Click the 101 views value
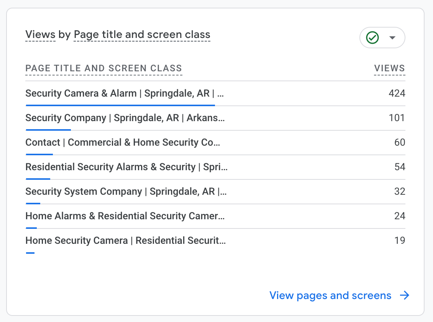This screenshot has height=322, width=433. pos(397,118)
